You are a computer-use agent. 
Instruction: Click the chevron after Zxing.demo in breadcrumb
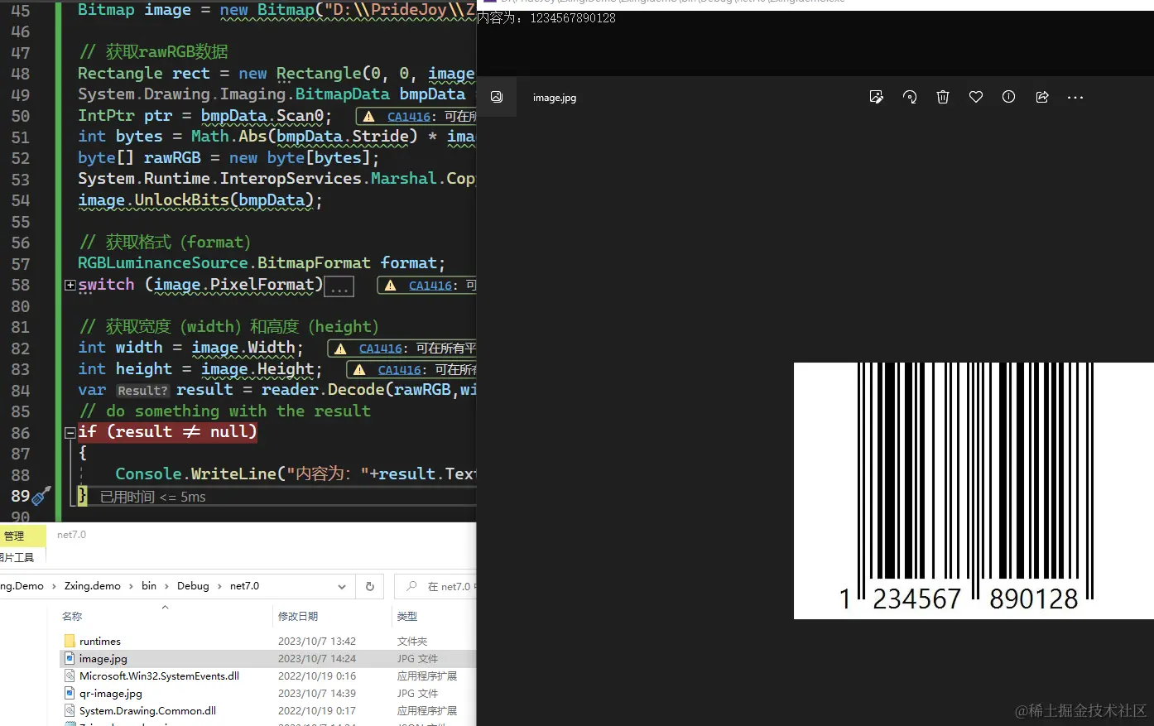point(131,586)
